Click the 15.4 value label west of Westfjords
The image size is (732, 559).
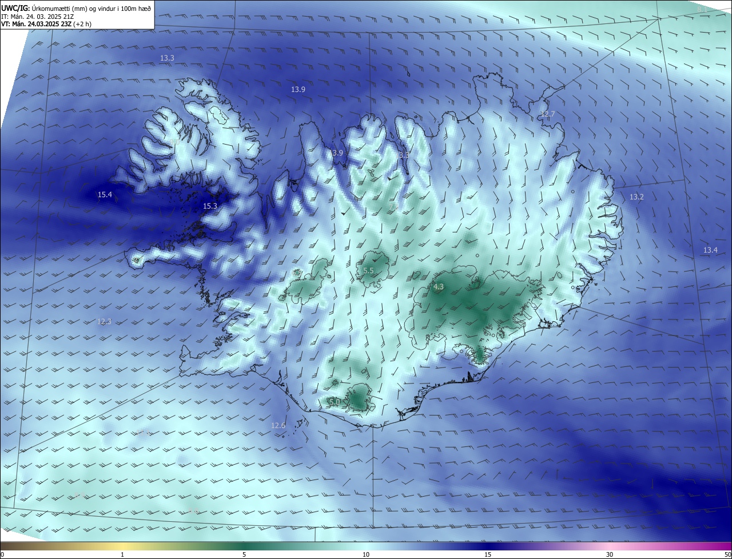pos(105,195)
